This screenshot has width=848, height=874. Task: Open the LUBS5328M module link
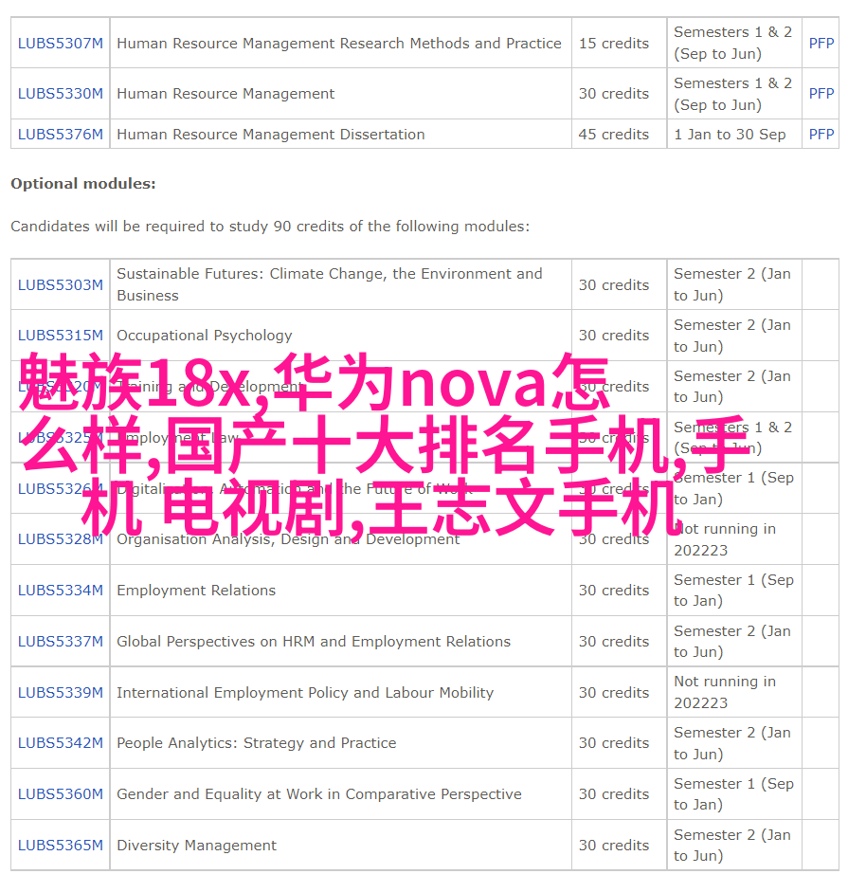[61, 539]
